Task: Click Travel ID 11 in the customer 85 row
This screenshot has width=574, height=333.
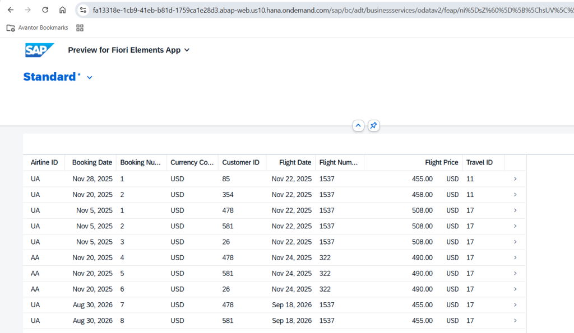Action: (470, 179)
